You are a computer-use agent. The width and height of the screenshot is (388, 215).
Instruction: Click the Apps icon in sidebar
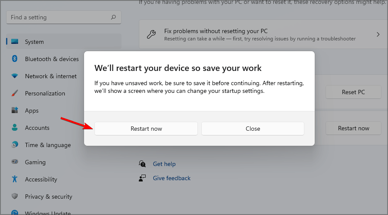[x=15, y=111]
